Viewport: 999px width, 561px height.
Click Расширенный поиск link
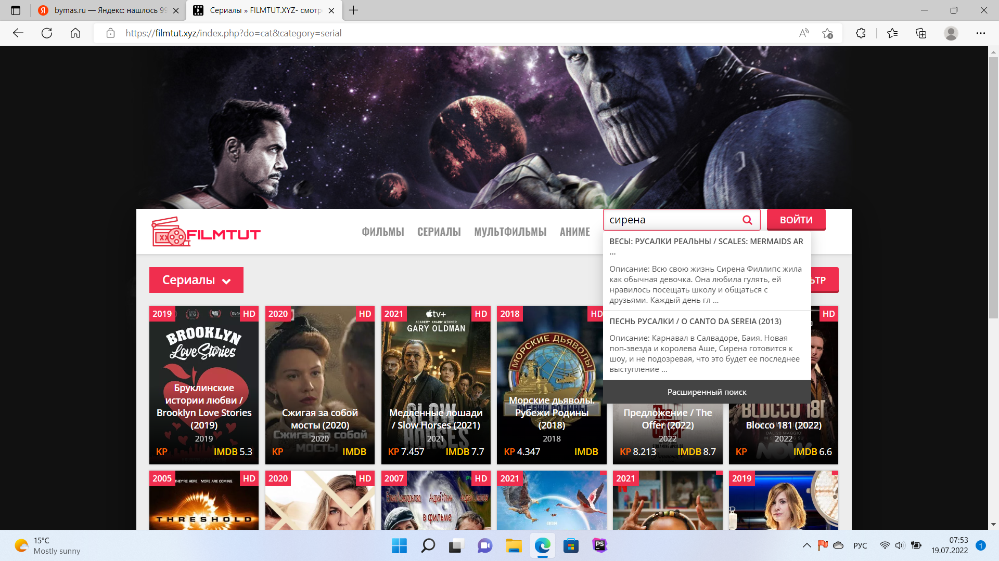(x=707, y=392)
